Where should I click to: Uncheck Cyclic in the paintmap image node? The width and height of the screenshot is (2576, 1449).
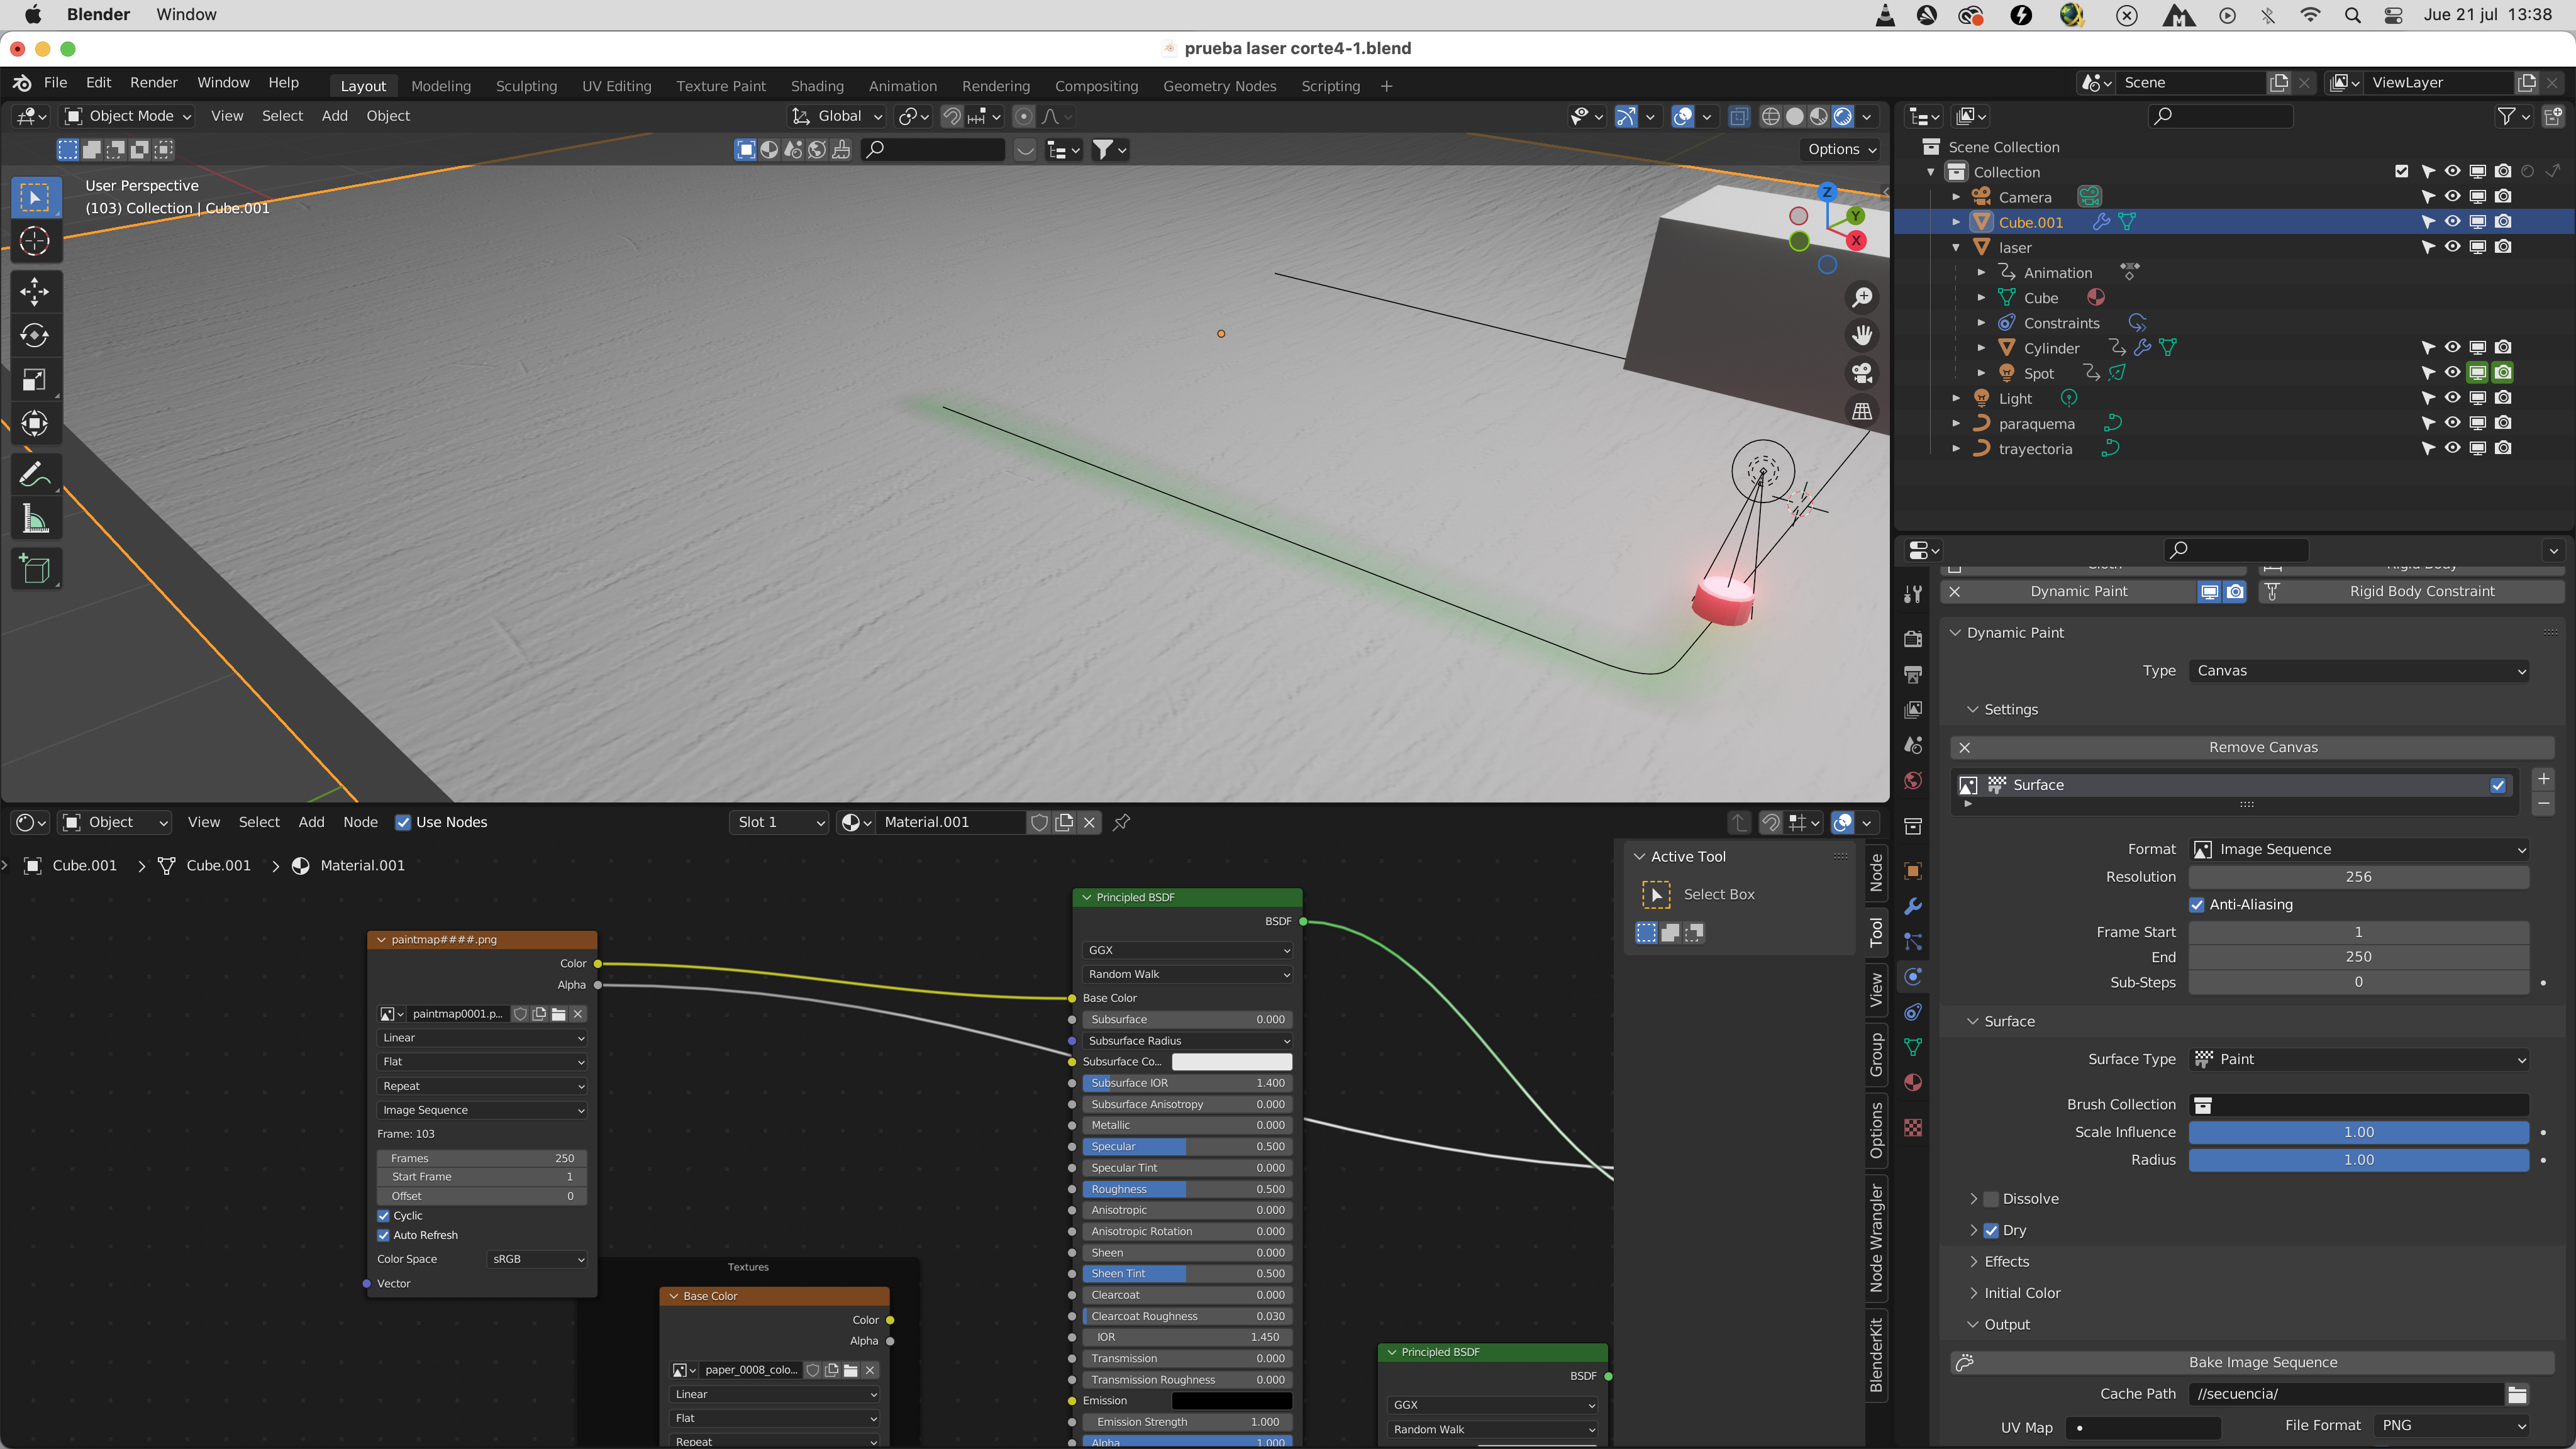pos(384,1215)
